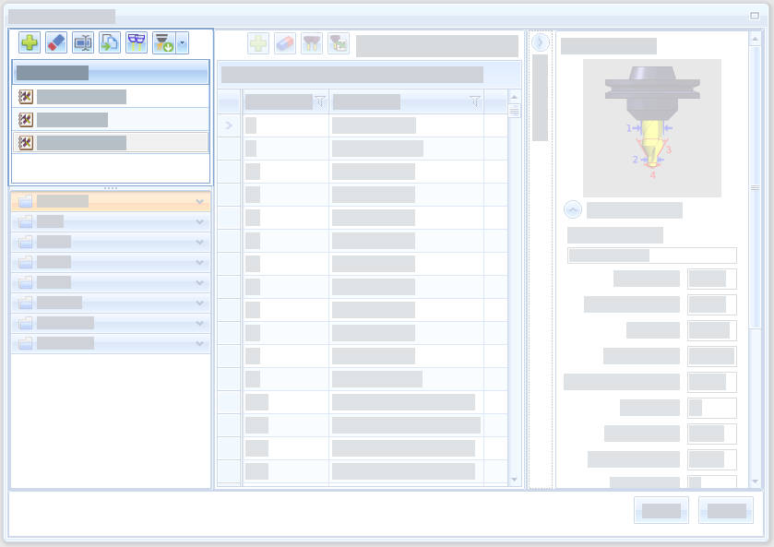Click the tool import icon with green arrow
This screenshot has width=774, height=547.
(x=163, y=42)
